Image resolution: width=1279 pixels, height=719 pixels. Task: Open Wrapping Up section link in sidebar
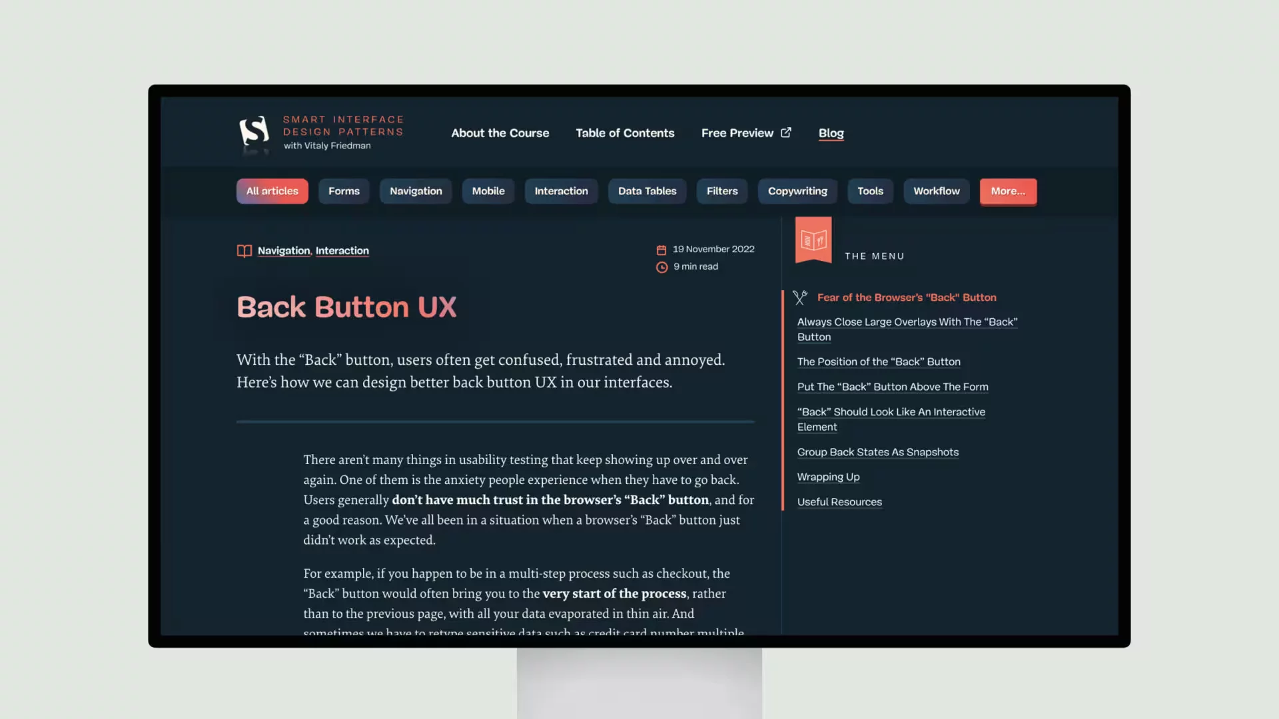tap(827, 477)
